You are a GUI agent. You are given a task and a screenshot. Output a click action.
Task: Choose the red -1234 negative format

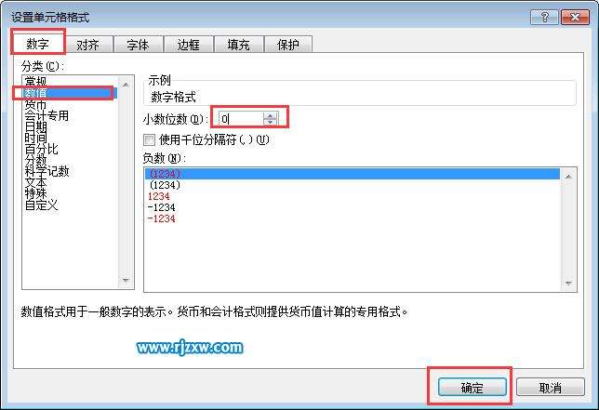pyautogui.click(x=162, y=218)
